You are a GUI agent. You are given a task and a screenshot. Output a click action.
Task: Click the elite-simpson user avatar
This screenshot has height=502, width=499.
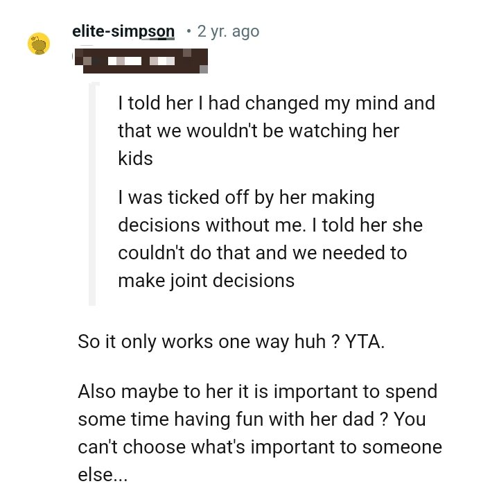(39, 44)
